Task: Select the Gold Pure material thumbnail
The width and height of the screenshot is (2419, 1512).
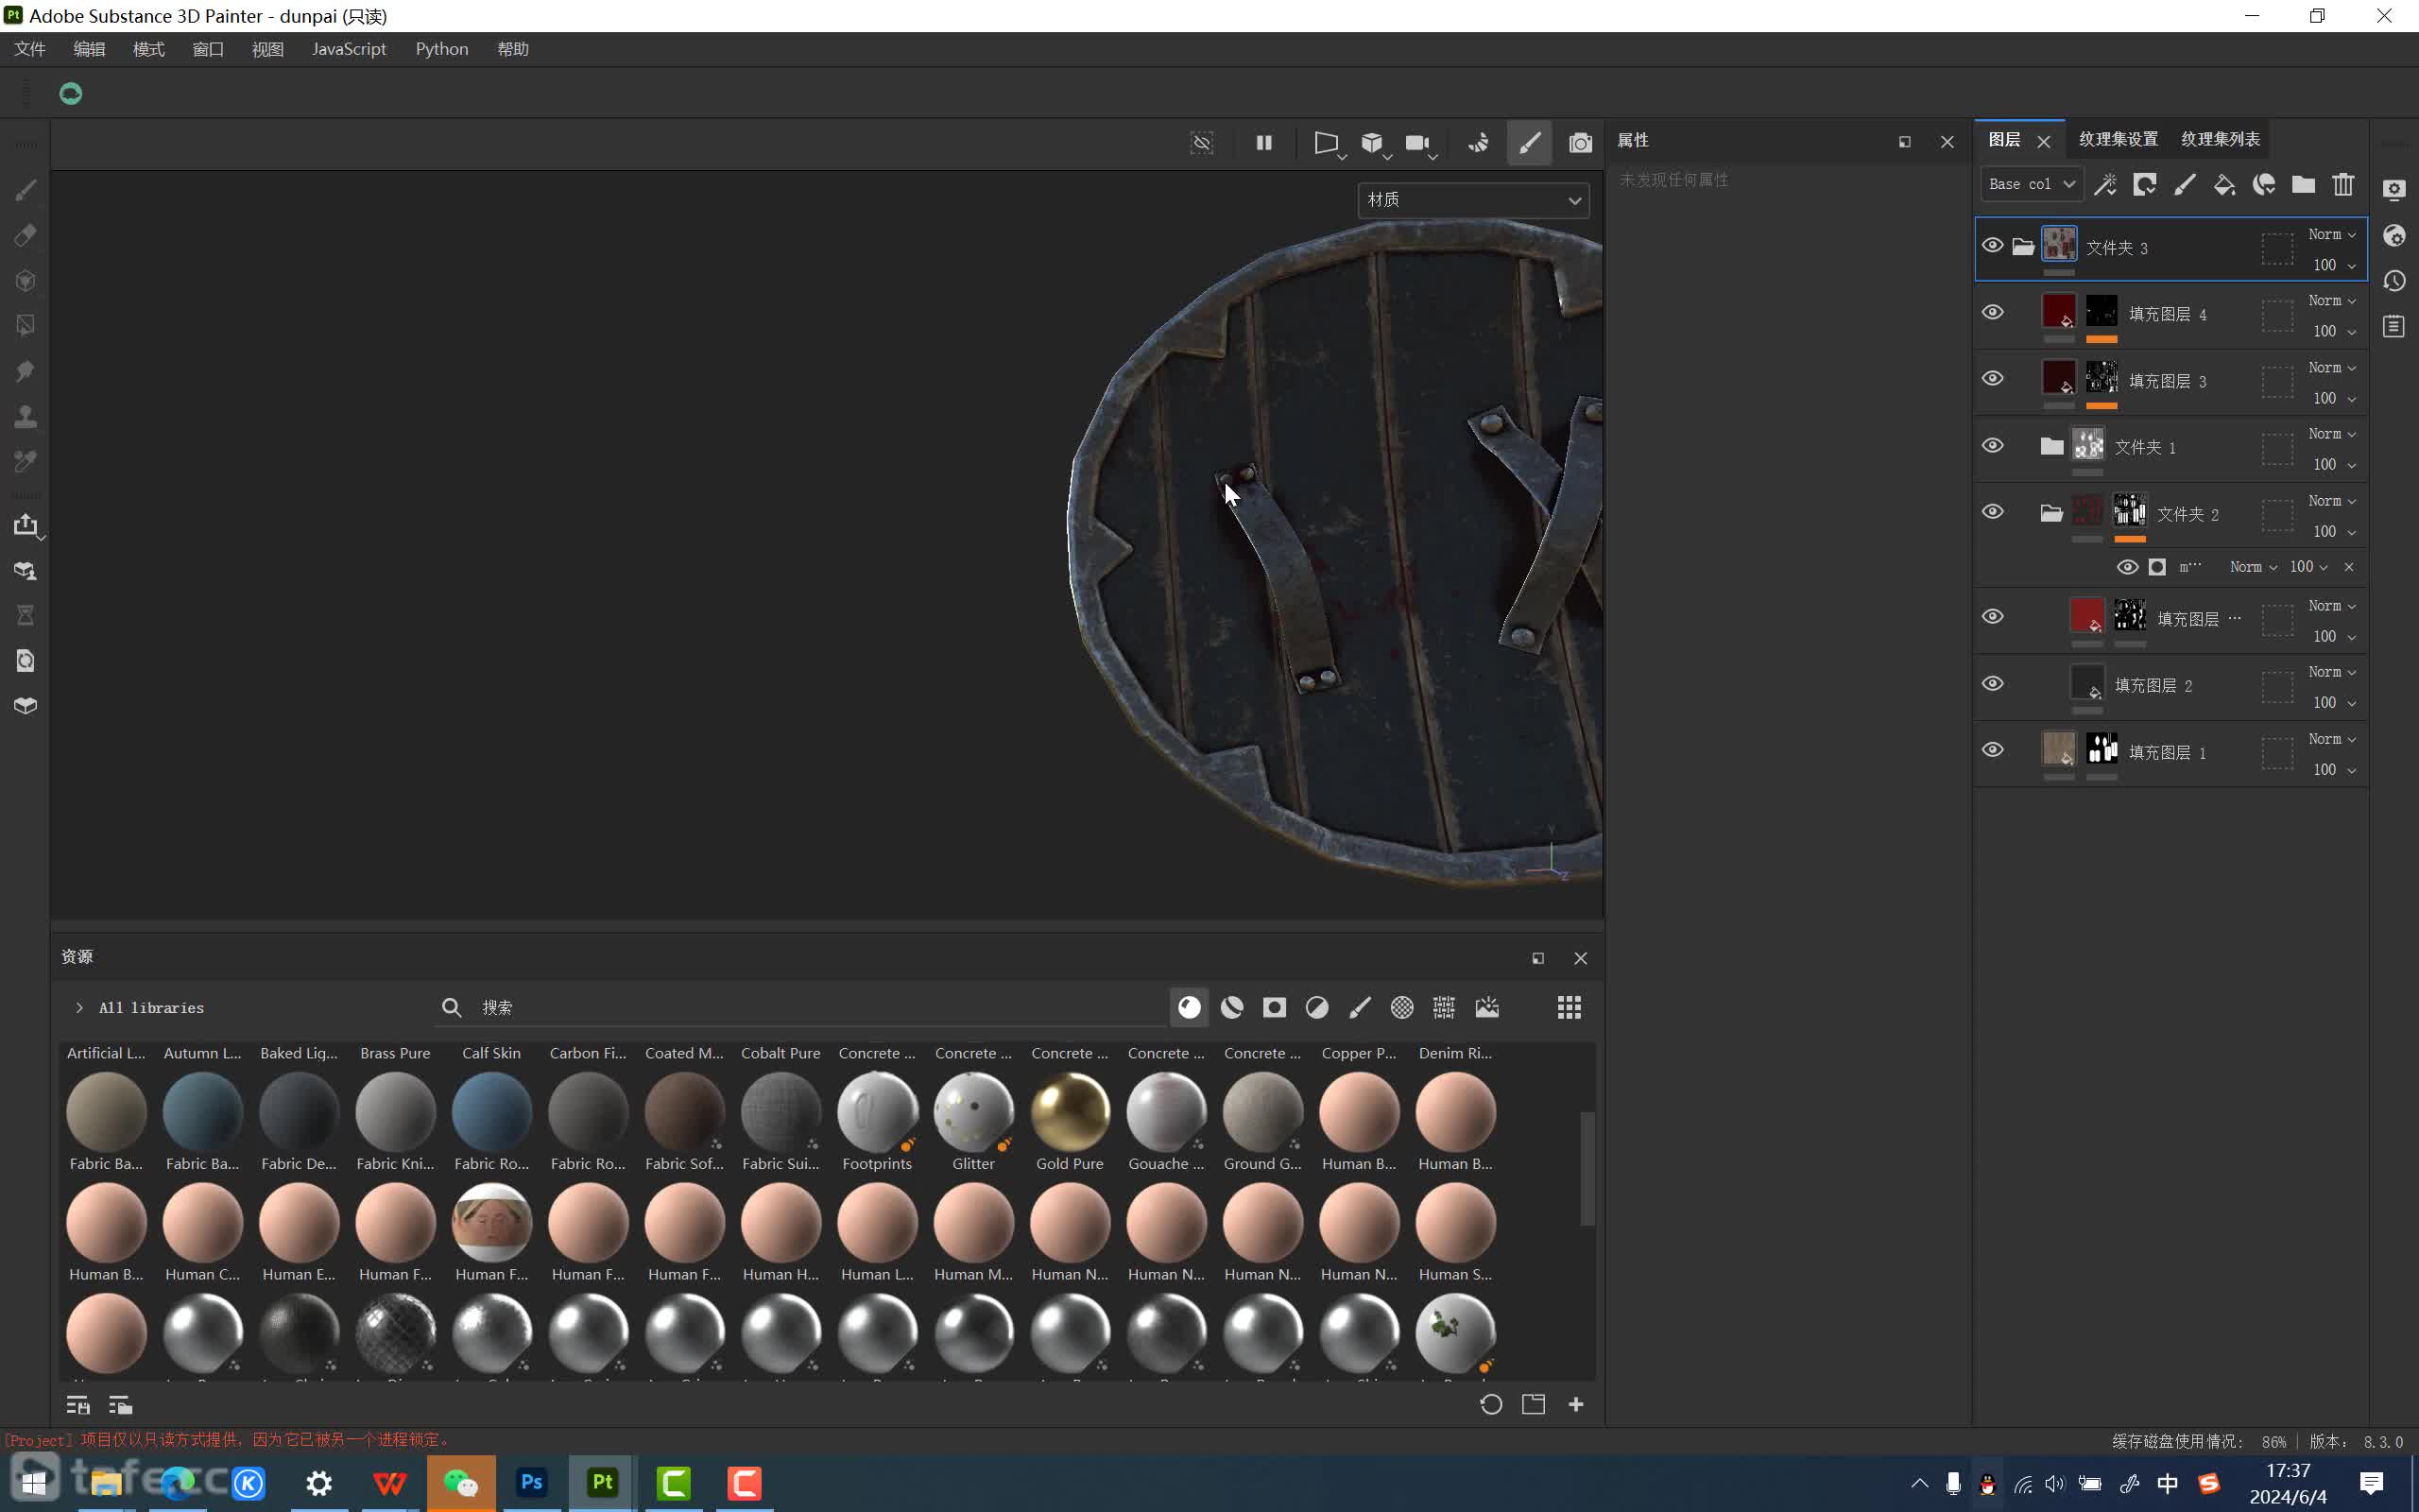Action: click(x=1070, y=1111)
